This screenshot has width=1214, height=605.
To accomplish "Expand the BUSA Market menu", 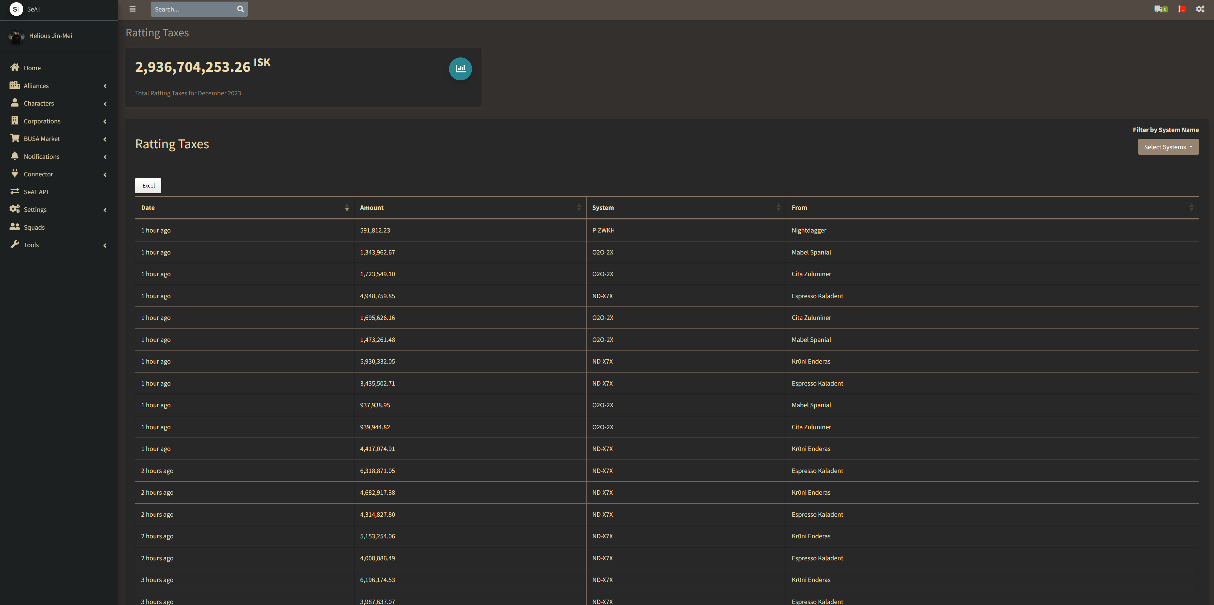I will click(x=42, y=139).
